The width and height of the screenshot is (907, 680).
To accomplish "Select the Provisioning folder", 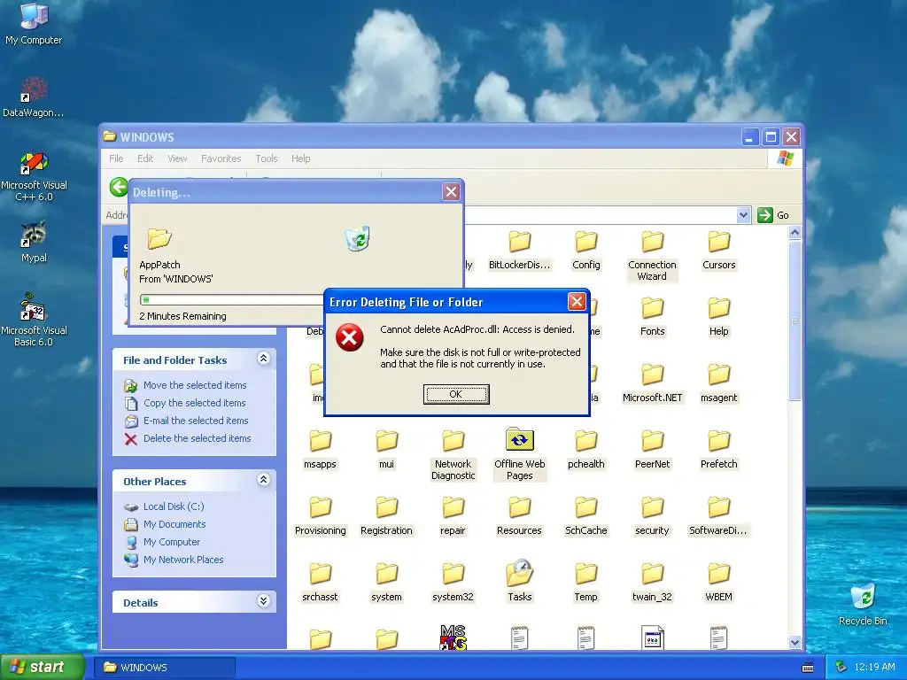I will [320, 516].
